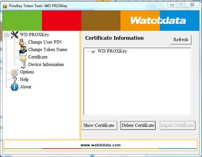Open the Options entry
The image size is (202, 157).
27,72
